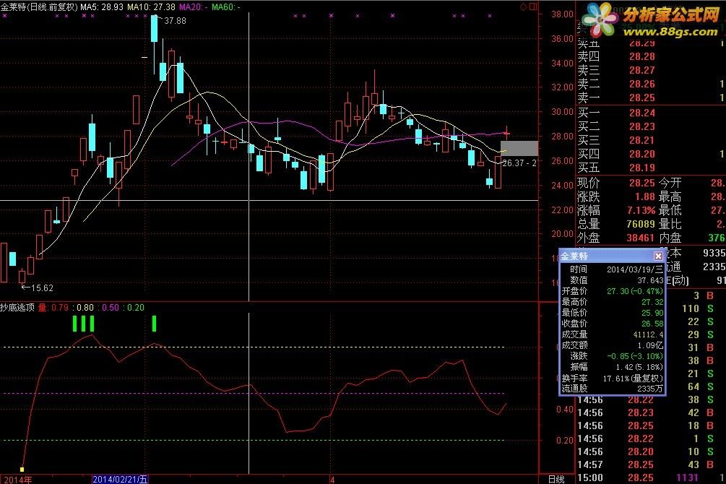Click 卖四 price 28.28
This screenshot has width=726, height=484.
point(641,56)
